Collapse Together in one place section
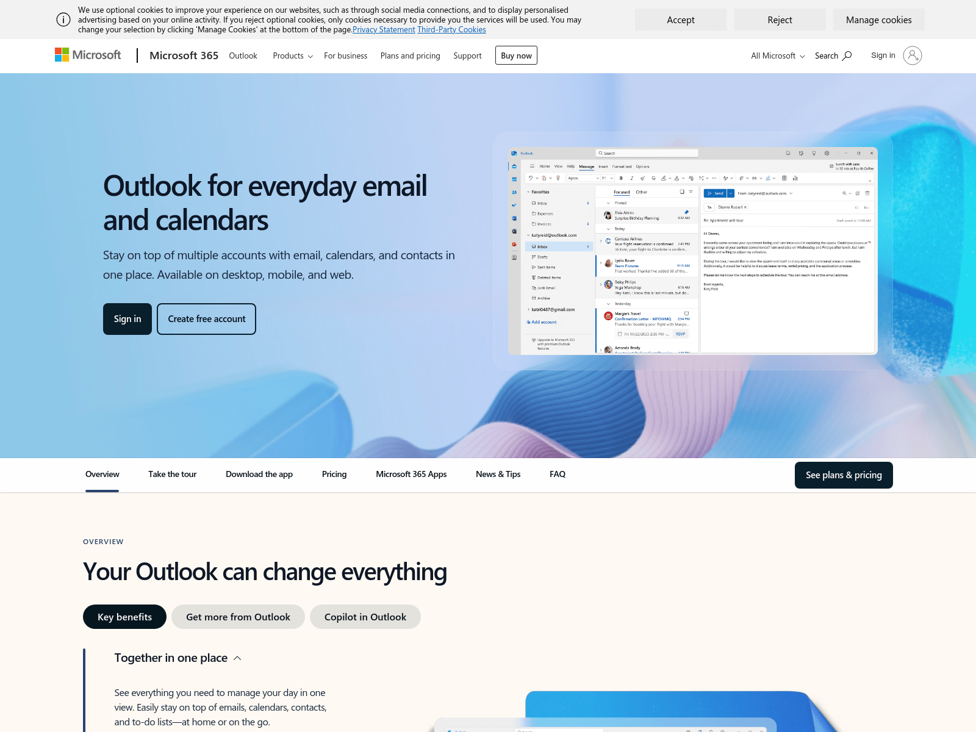The height and width of the screenshot is (732, 976). point(178,658)
